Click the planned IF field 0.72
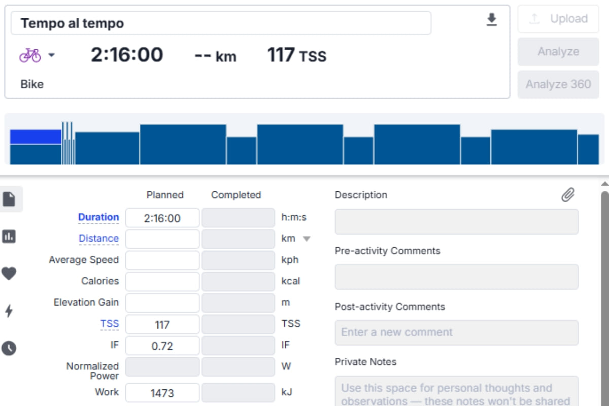The height and width of the screenshot is (406, 609). 162,346
